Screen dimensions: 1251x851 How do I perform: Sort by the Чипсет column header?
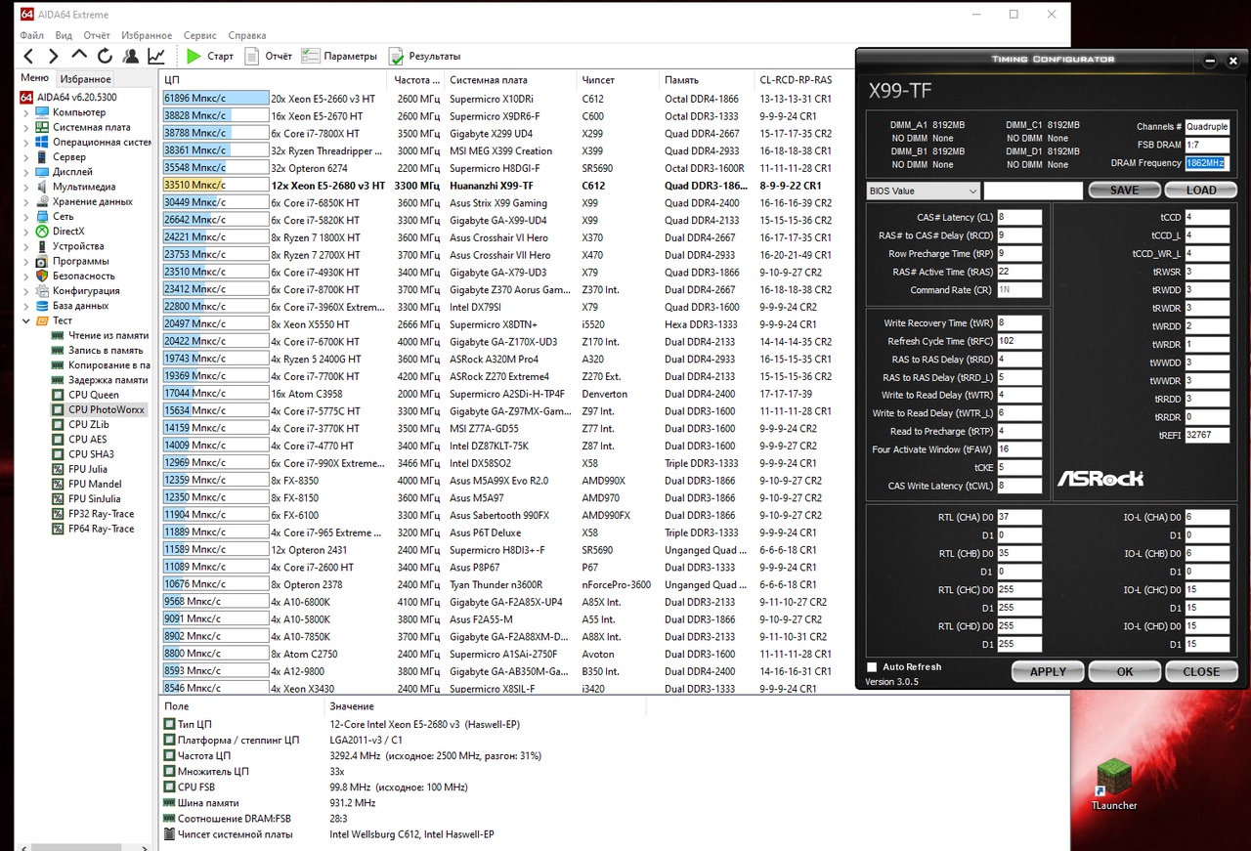[619, 79]
